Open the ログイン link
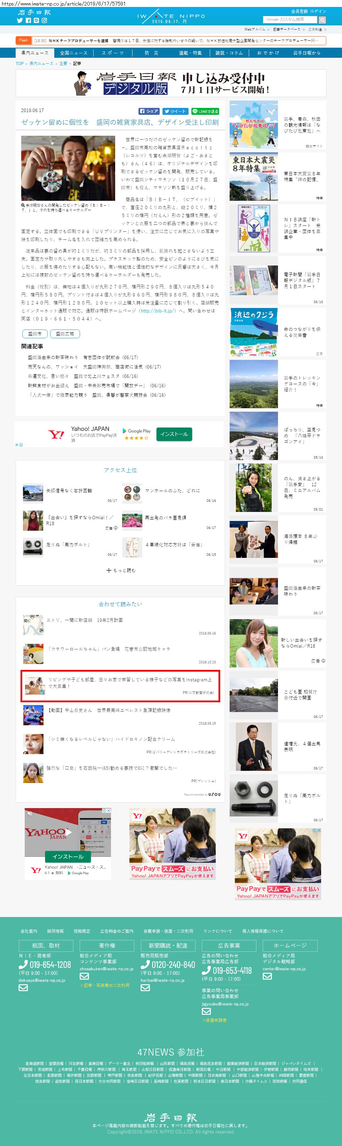Image resolution: width=342 pixels, height=1146 pixels. click(x=318, y=11)
